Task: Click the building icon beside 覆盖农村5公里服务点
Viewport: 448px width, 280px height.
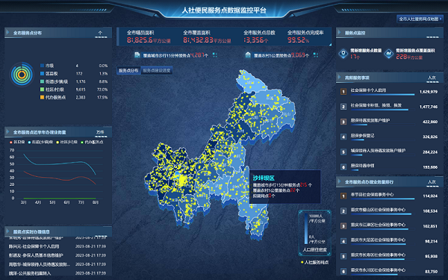Action: 248,55
